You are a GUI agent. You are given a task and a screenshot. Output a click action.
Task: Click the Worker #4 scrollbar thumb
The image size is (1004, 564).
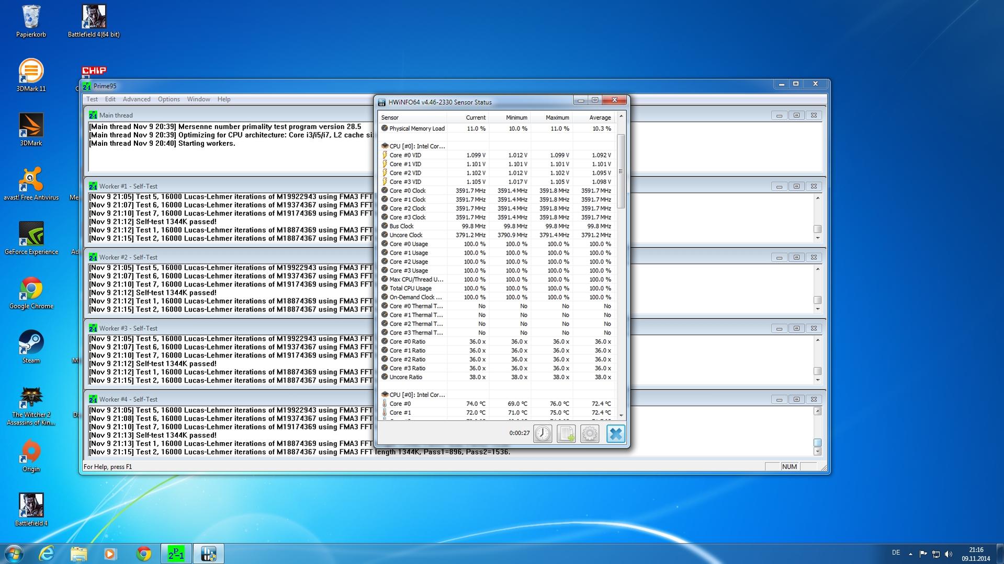pyautogui.click(x=818, y=443)
